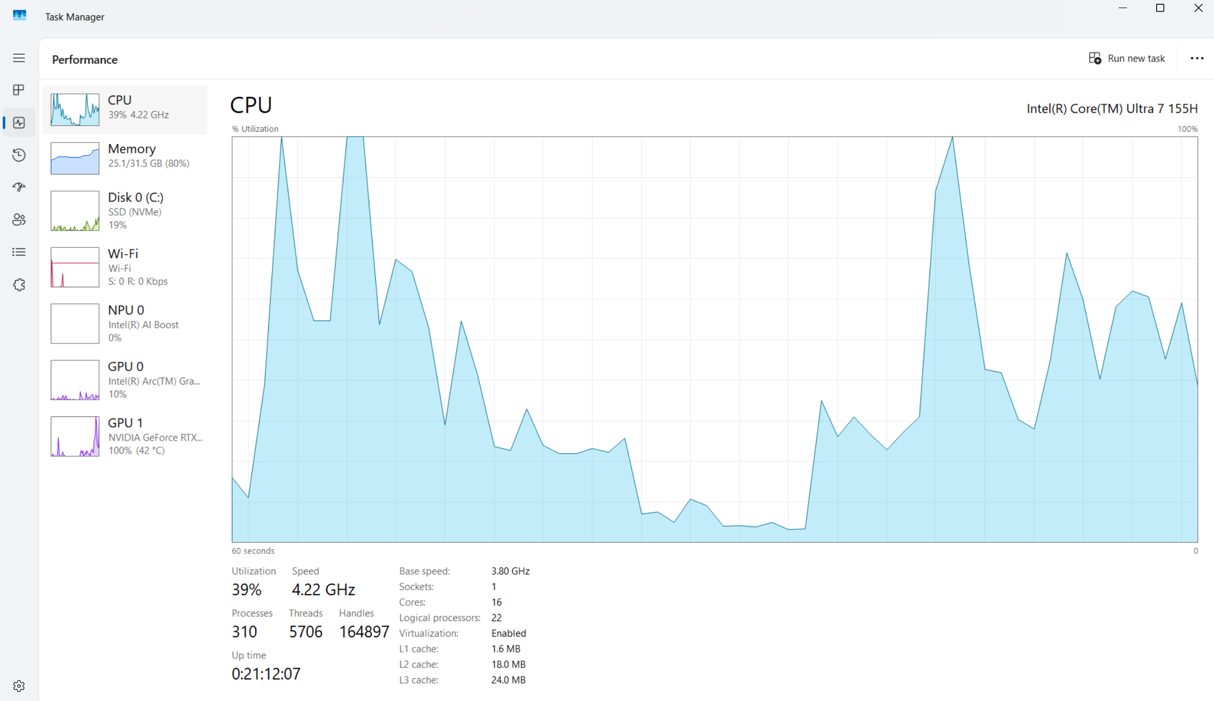Click the 164897 handles count
This screenshot has height=701, width=1214.
364,631
